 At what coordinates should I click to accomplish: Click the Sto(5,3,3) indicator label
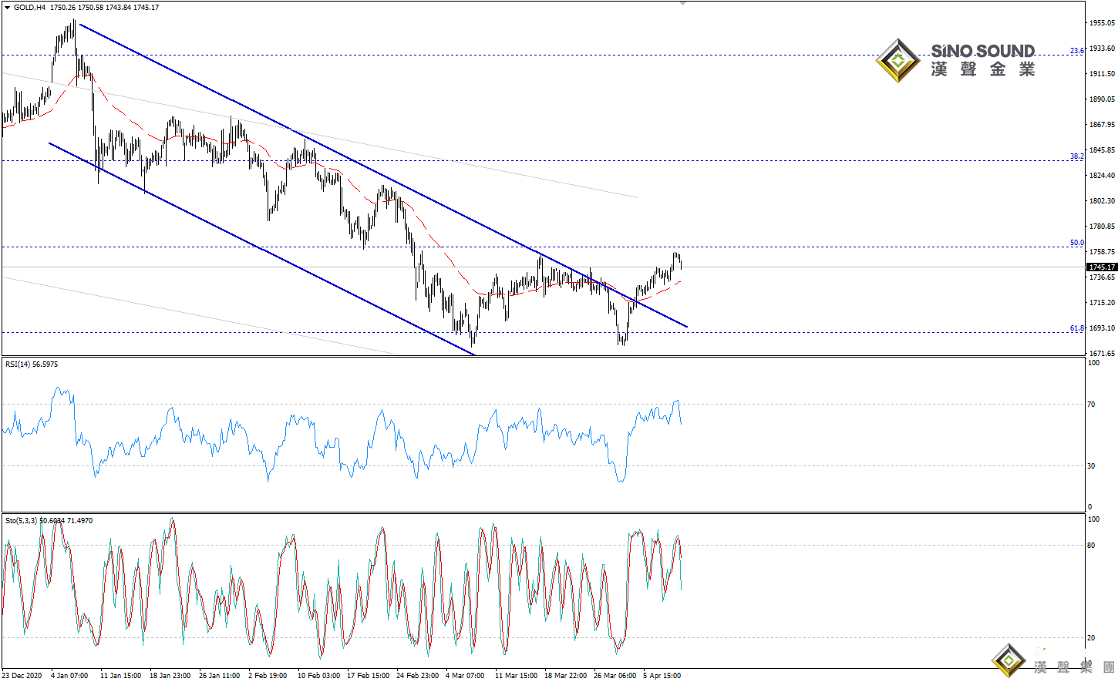coord(22,521)
